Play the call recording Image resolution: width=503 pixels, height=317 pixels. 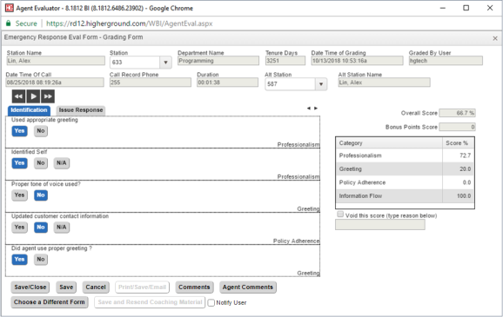click(33, 96)
